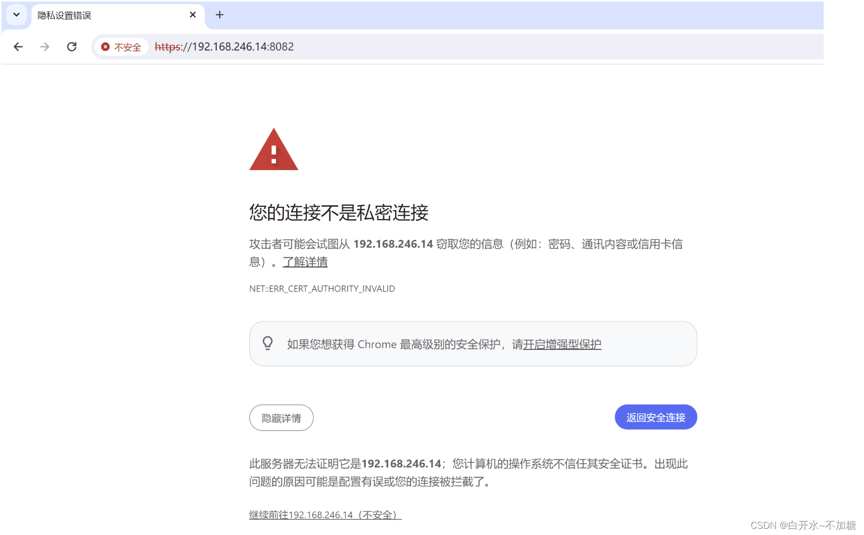Open the tab search dropdown arrow

click(x=16, y=15)
